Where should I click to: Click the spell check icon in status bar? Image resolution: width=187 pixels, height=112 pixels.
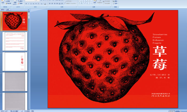tap(22, 111)
